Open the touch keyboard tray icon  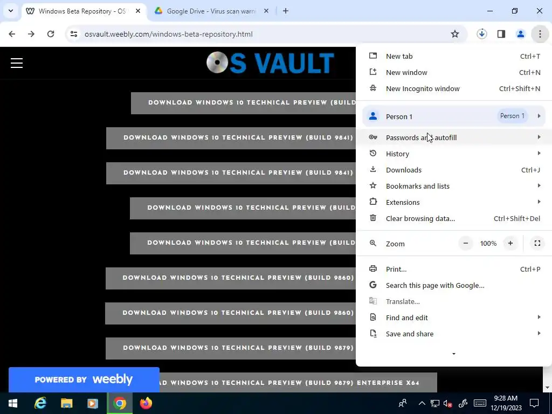click(x=480, y=403)
